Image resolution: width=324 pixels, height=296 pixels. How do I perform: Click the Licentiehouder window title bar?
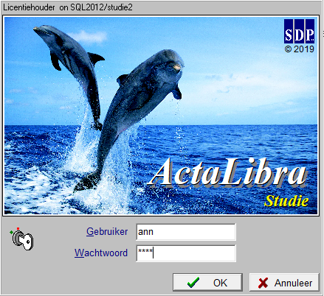coord(161,7)
